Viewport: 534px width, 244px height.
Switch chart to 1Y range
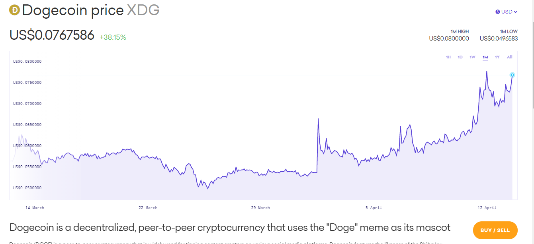click(x=497, y=57)
